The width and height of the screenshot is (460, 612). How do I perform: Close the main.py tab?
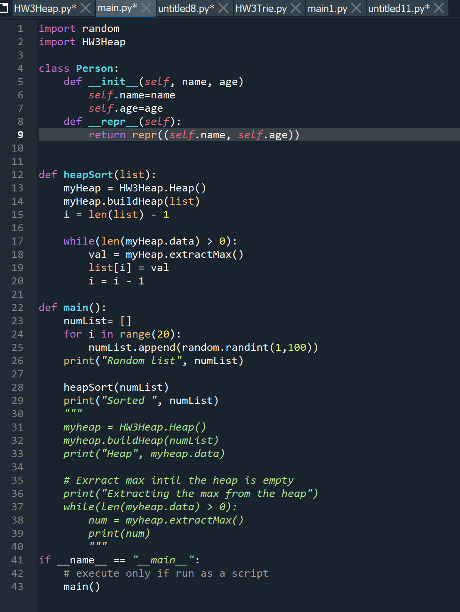(x=146, y=8)
